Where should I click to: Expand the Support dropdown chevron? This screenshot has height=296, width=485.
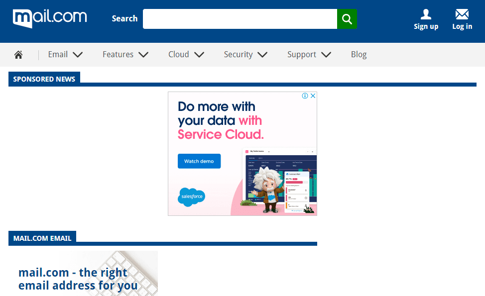(x=326, y=55)
